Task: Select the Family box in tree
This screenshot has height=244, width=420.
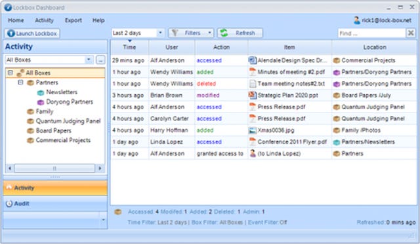Action: tap(45, 111)
